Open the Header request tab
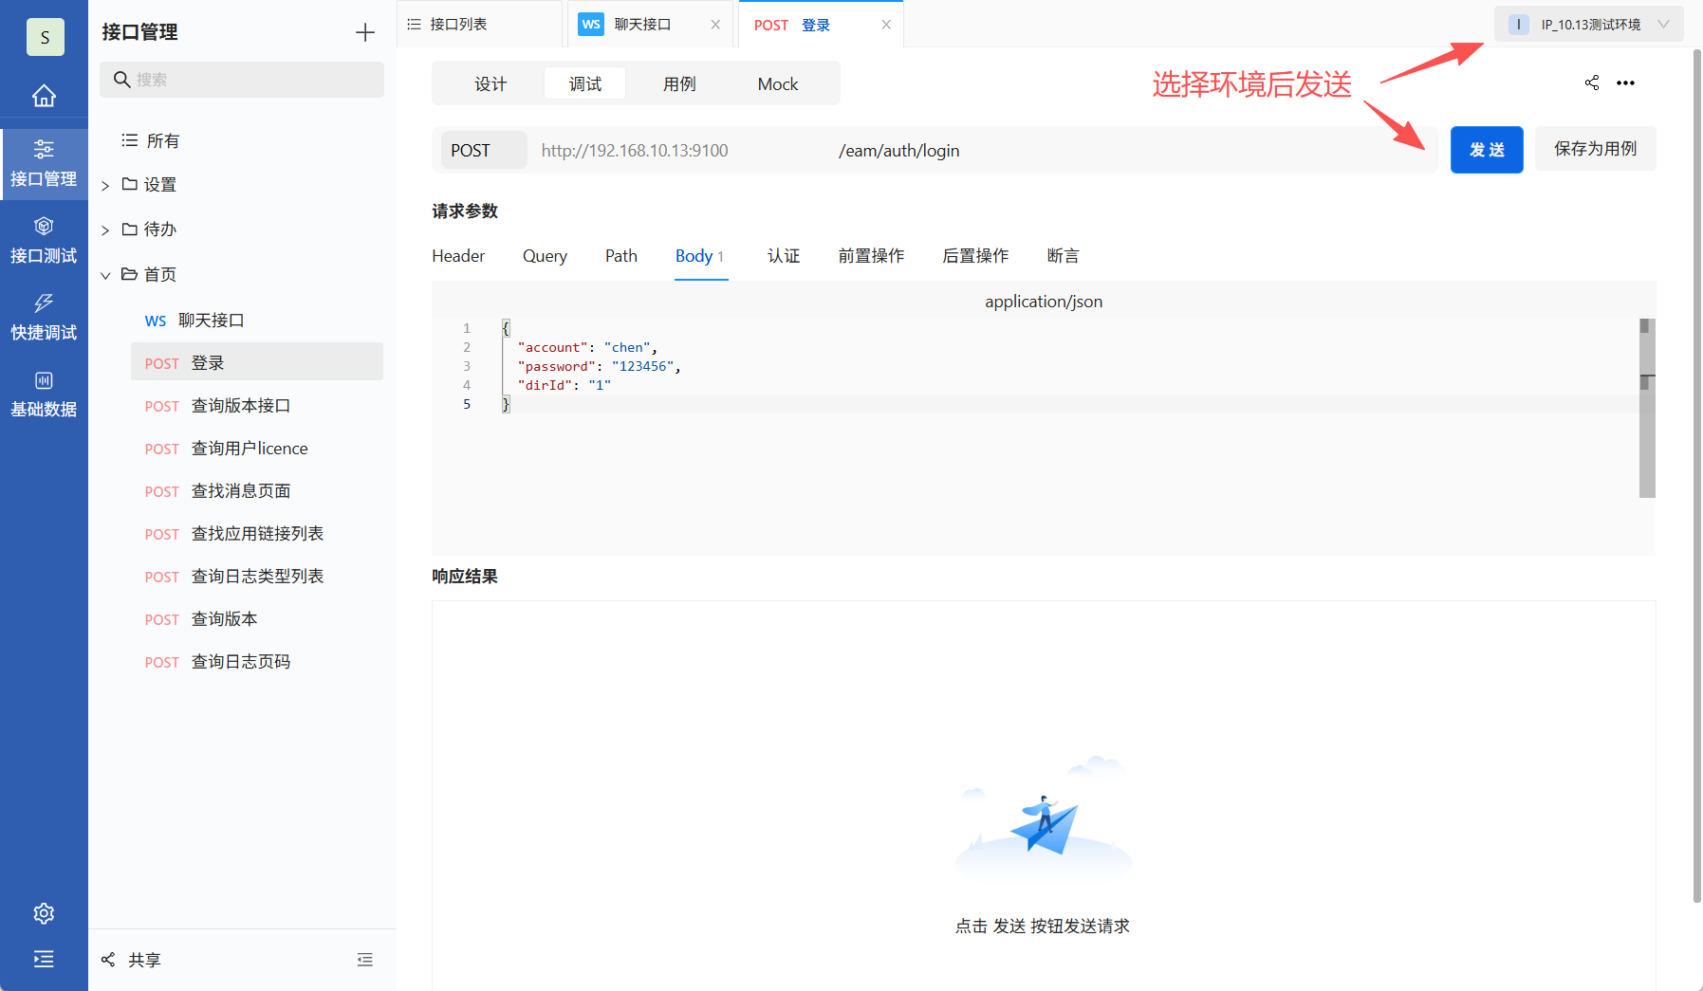Viewport: 1703px width, 991px height. point(457,255)
